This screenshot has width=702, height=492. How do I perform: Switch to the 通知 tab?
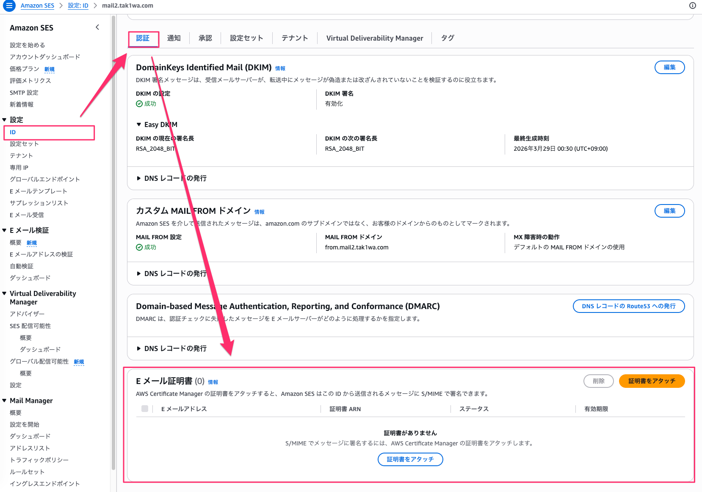click(174, 38)
